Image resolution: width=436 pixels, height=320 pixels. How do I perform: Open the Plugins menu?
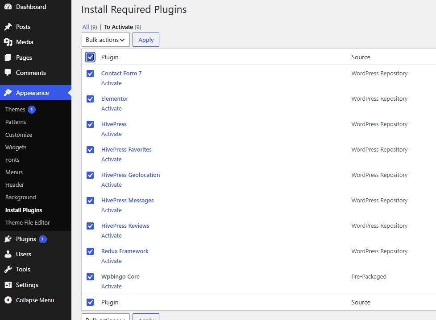(36, 239)
